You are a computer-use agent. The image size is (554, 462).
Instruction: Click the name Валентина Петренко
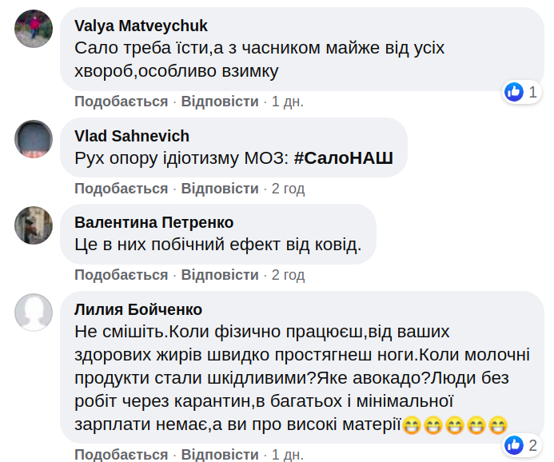(x=153, y=222)
